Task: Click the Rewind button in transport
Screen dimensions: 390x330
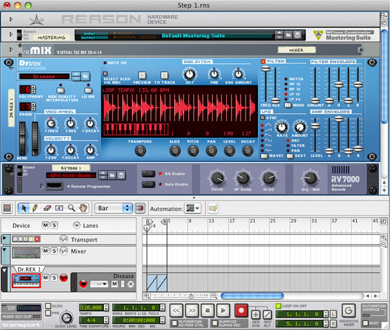Action: click(176, 310)
